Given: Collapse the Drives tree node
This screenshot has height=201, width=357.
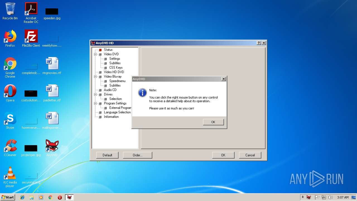Looking at the screenshot, I should (x=95, y=94).
